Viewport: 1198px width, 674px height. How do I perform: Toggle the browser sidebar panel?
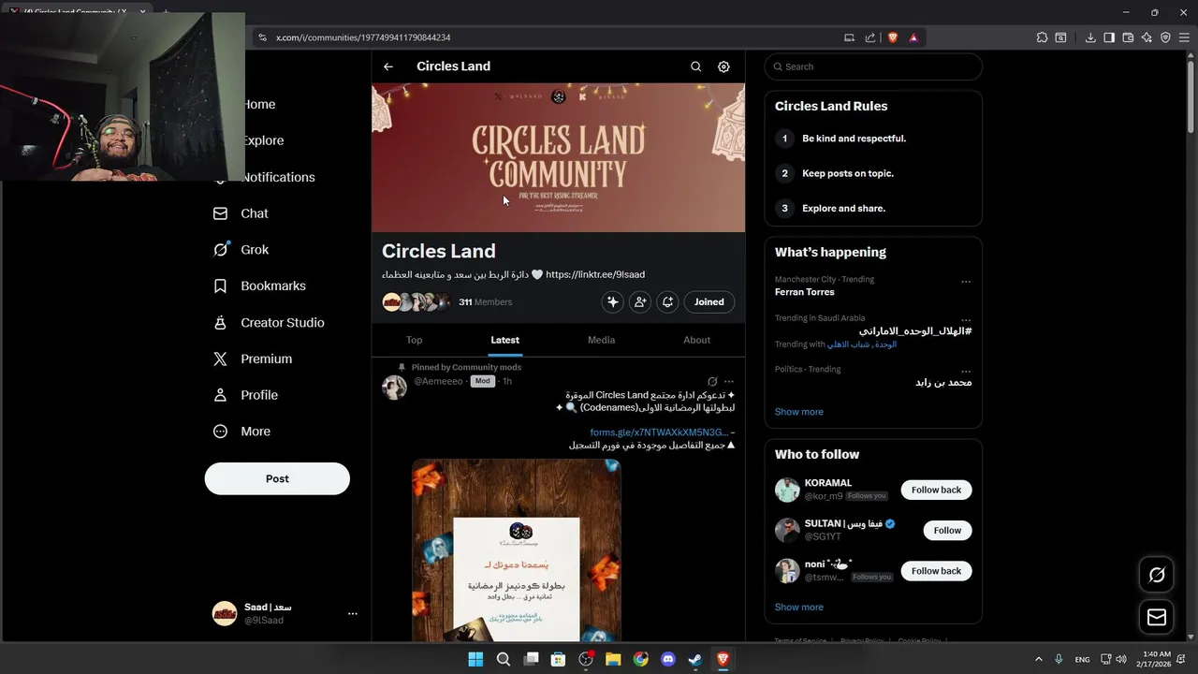[x=1109, y=37]
